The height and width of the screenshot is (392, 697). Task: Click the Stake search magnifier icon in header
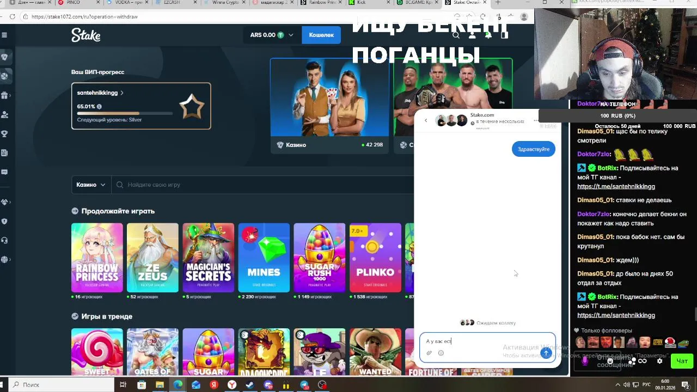pos(456,35)
